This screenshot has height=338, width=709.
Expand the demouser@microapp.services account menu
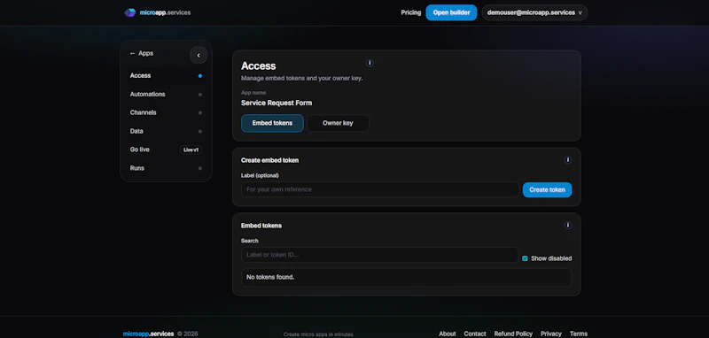tap(534, 12)
